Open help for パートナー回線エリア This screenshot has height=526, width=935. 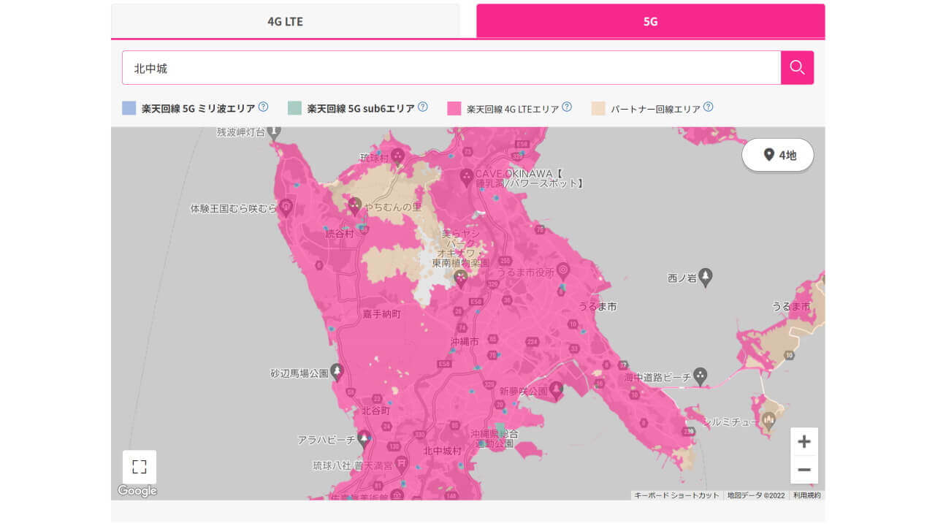coord(707,106)
